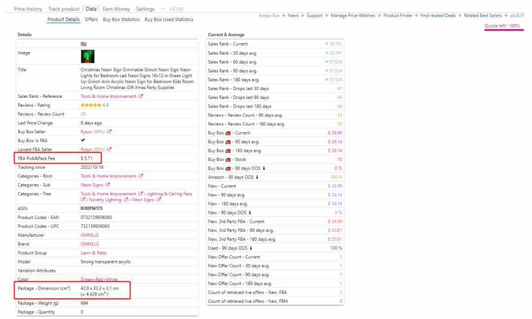Click Sales Rank - 30 days avg. value # 23,791
This screenshot has width=532, height=319.
pyautogui.click(x=333, y=53)
